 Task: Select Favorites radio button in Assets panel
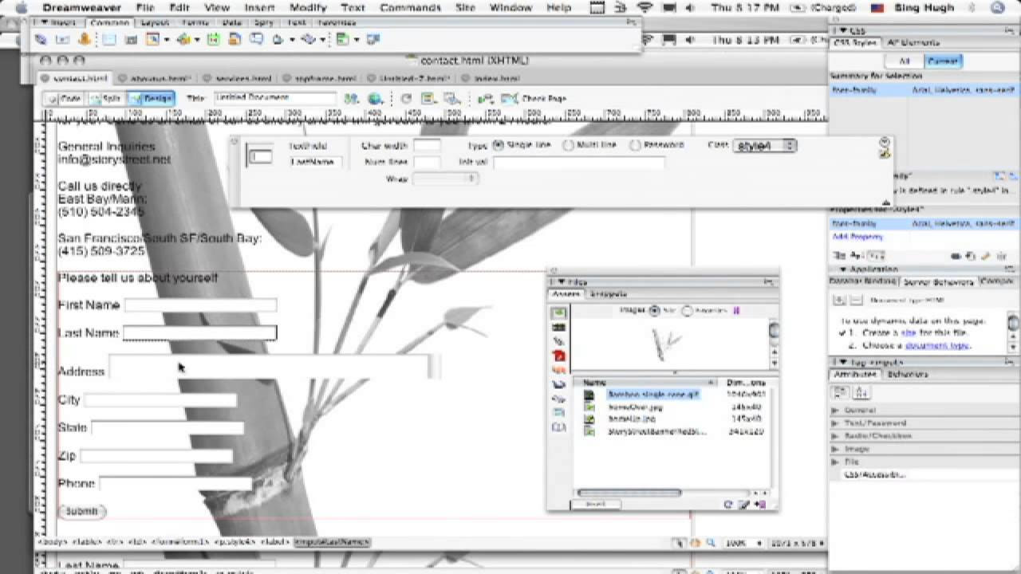[688, 311]
